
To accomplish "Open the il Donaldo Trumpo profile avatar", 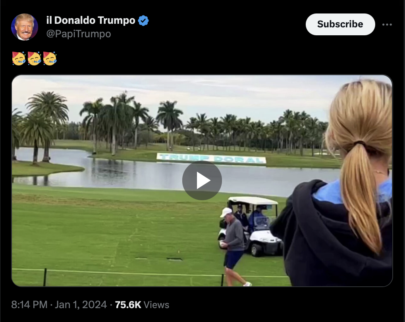I will point(25,27).
